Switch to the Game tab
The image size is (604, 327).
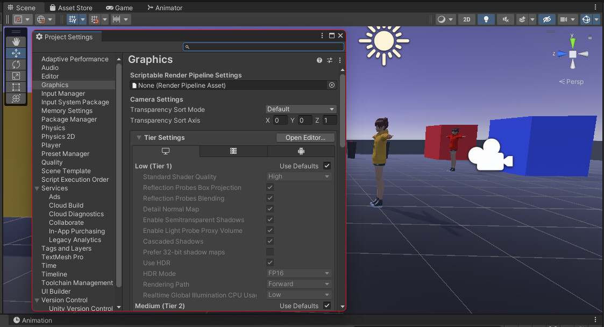click(x=119, y=8)
